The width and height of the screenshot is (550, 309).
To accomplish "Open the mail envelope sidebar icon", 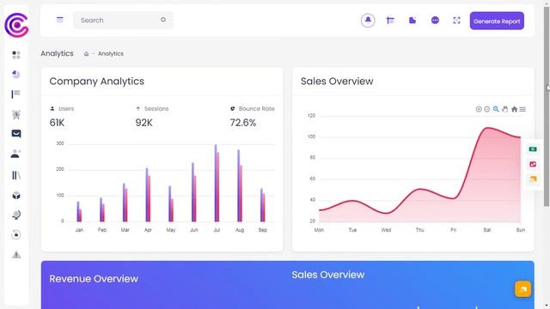I will point(16,134).
